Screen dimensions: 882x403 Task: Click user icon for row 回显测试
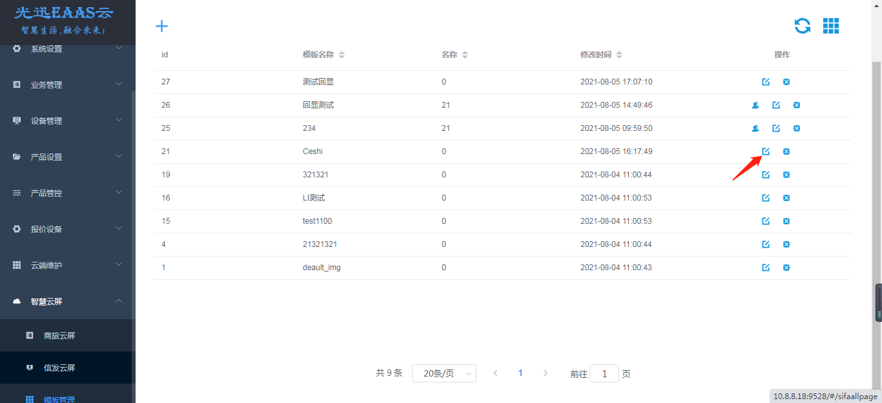[755, 105]
